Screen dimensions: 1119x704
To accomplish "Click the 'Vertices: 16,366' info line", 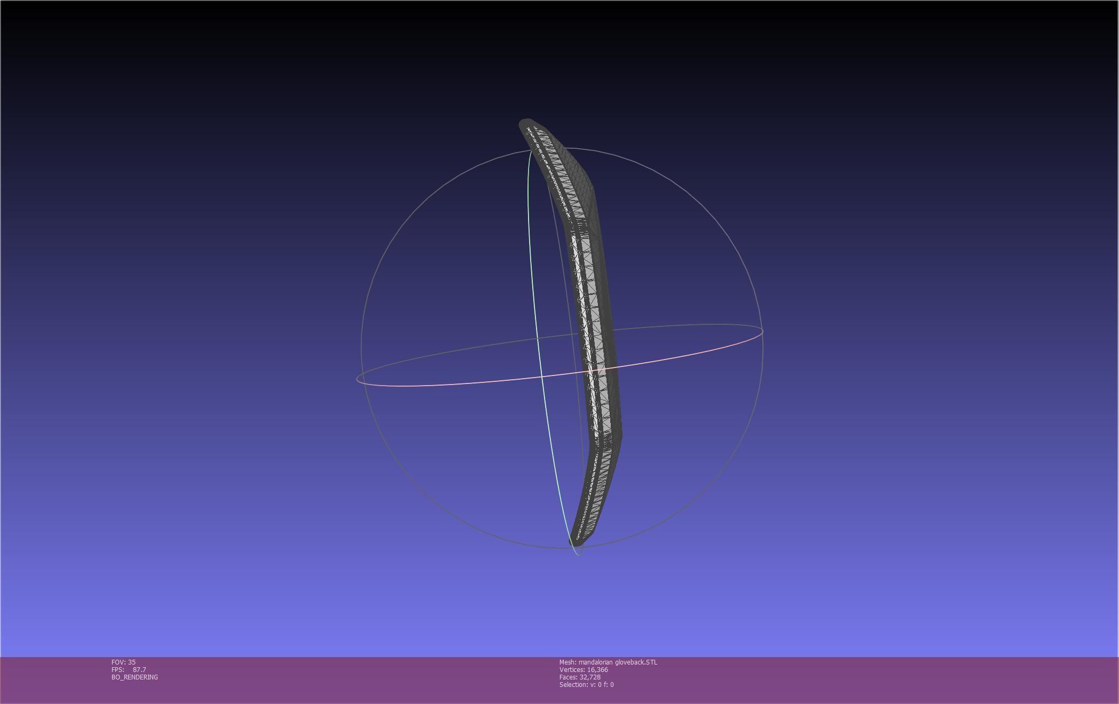I will 584,670.
